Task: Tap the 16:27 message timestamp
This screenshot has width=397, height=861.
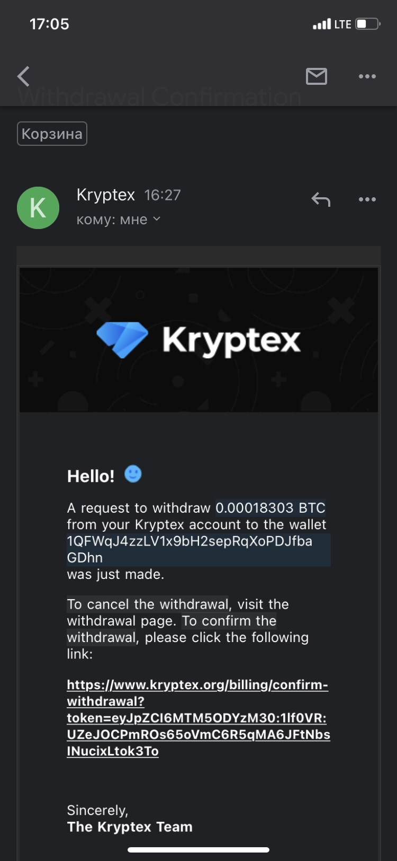Action: (x=163, y=195)
